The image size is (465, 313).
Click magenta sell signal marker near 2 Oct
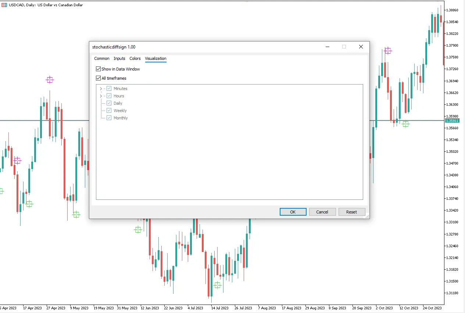[388, 51]
